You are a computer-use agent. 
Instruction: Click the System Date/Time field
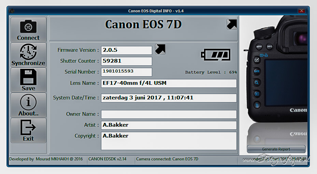[169, 98]
